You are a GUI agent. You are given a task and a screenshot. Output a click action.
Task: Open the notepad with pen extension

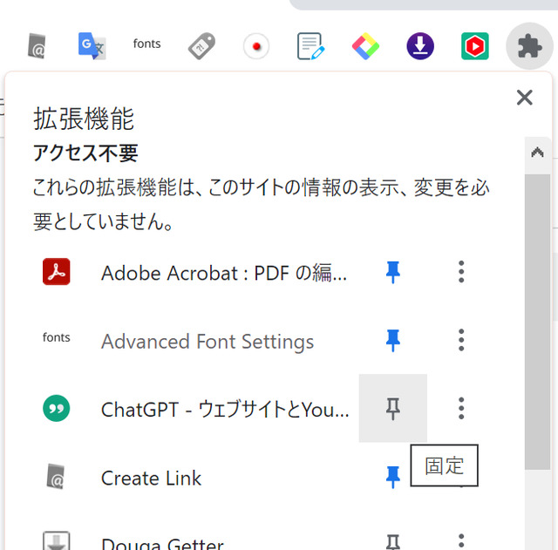click(310, 46)
